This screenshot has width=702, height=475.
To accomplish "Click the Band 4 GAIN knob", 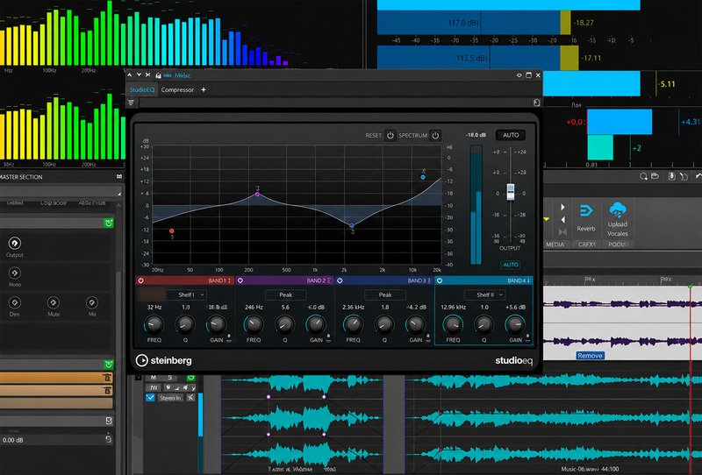I will [515, 324].
